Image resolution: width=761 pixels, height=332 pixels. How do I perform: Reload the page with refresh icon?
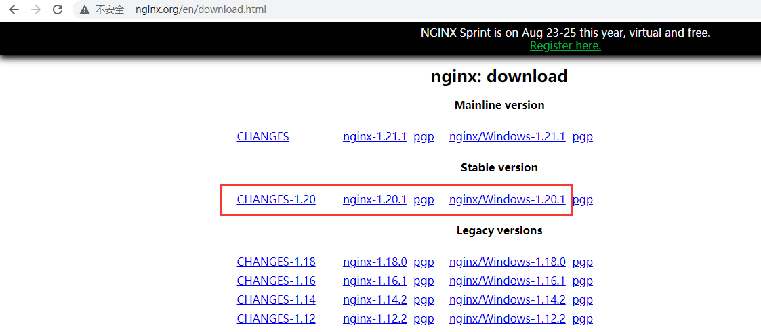pyautogui.click(x=58, y=9)
